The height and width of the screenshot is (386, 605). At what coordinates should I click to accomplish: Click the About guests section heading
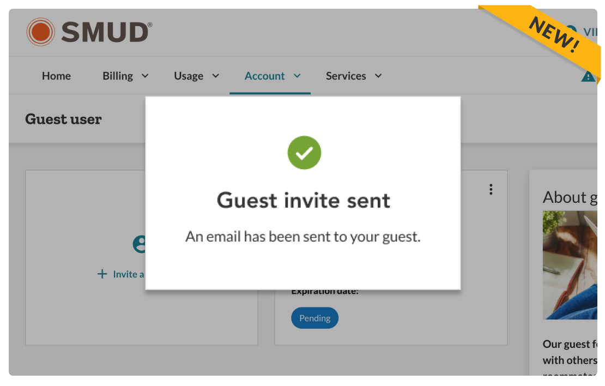coord(570,197)
